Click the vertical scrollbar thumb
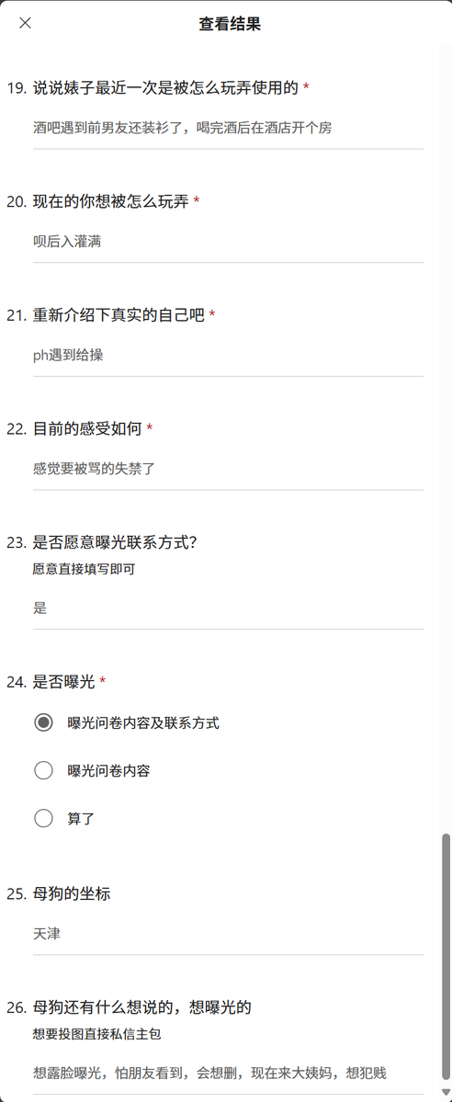Image resolution: width=452 pixels, height=1102 pixels. [x=445, y=956]
